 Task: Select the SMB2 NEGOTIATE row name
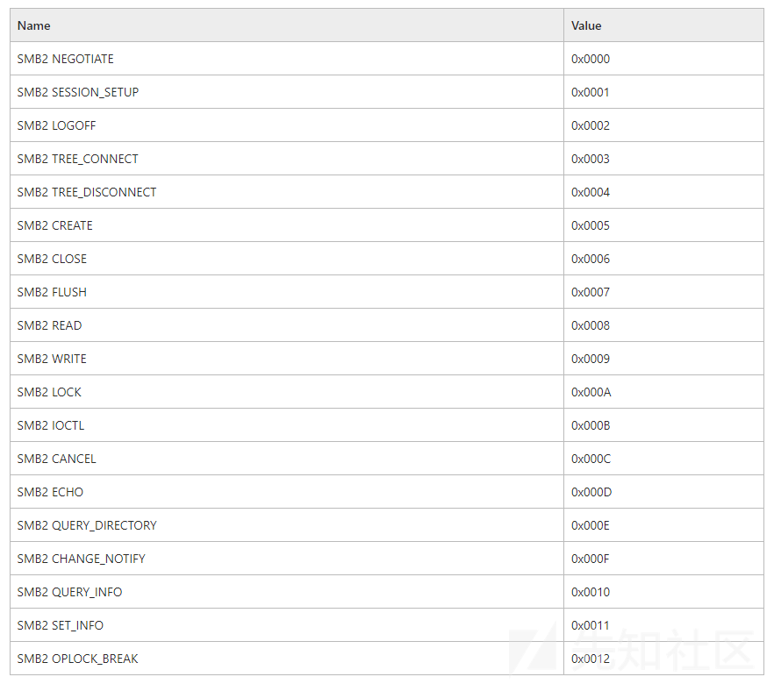pyautogui.click(x=65, y=59)
